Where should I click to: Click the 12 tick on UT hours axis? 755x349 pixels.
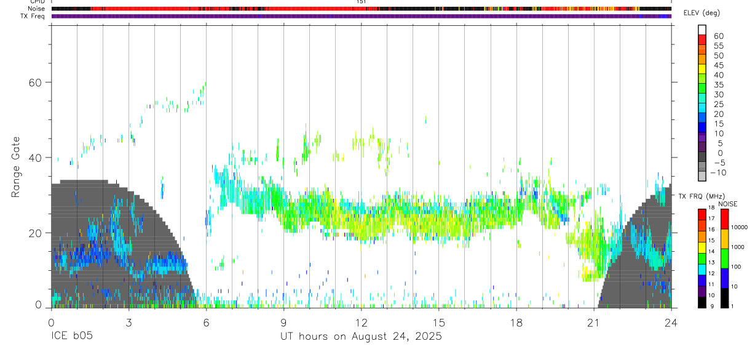coord(361,322)
